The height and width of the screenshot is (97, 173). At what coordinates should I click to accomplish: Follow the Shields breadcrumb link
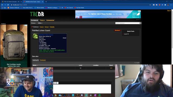point(52,27)
